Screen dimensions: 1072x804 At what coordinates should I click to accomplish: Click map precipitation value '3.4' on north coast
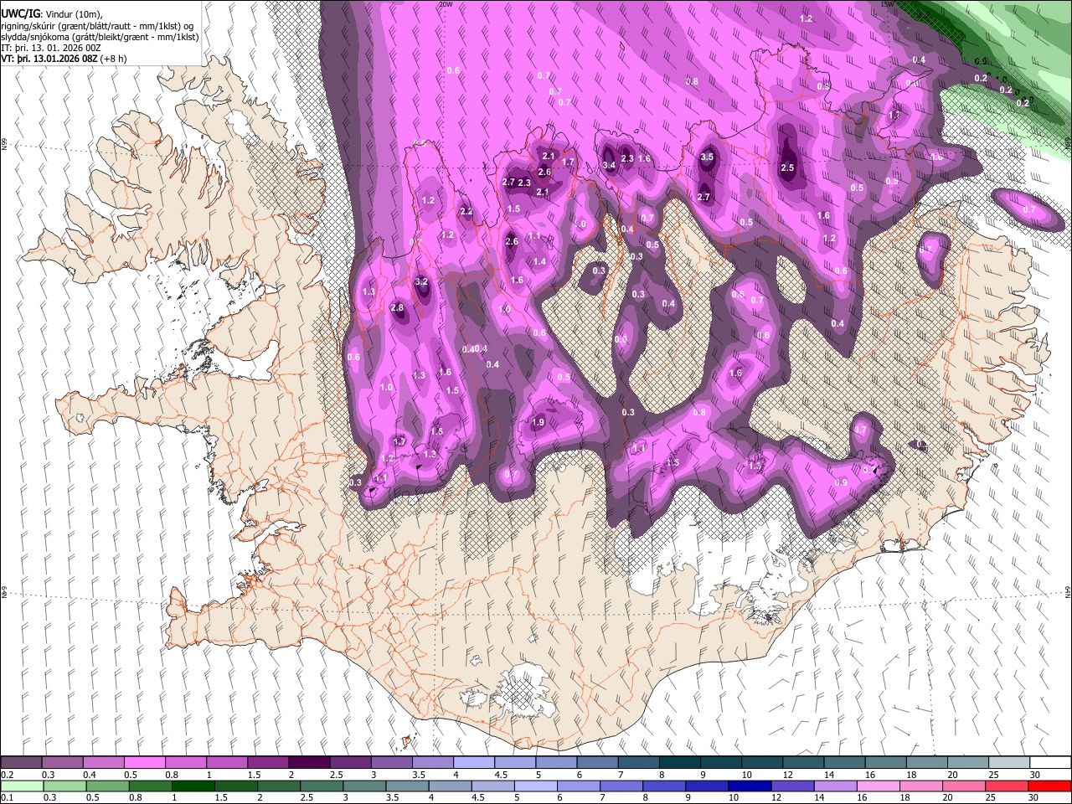[609, 165]
